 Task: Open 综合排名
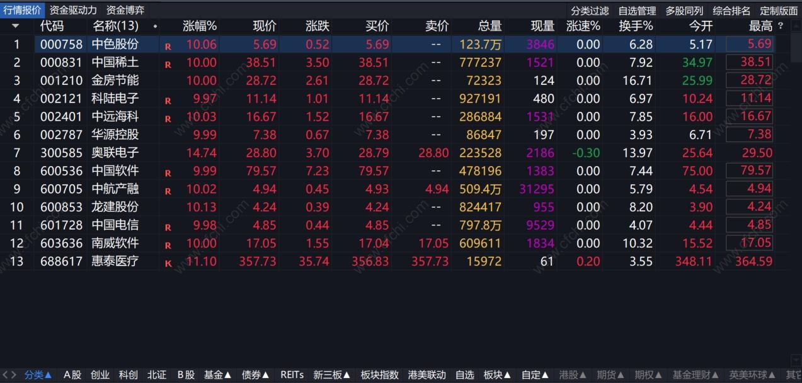click(731, 11)
